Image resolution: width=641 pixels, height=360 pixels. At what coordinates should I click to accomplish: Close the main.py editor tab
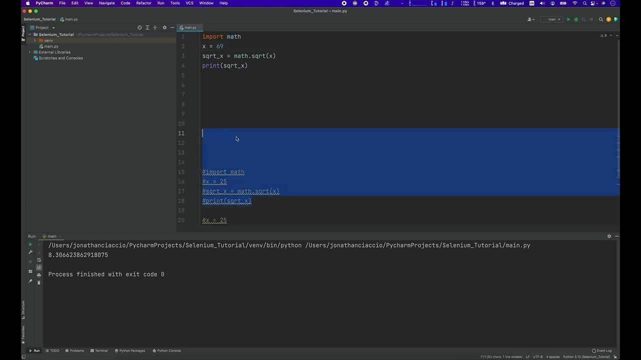[x=200, y=27]
